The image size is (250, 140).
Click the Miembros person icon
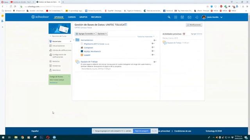point(50,70)
